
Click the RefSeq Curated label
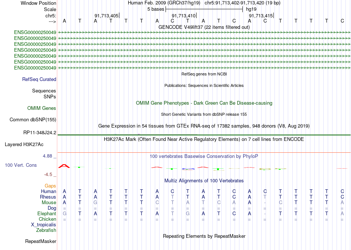click(39, 79)
